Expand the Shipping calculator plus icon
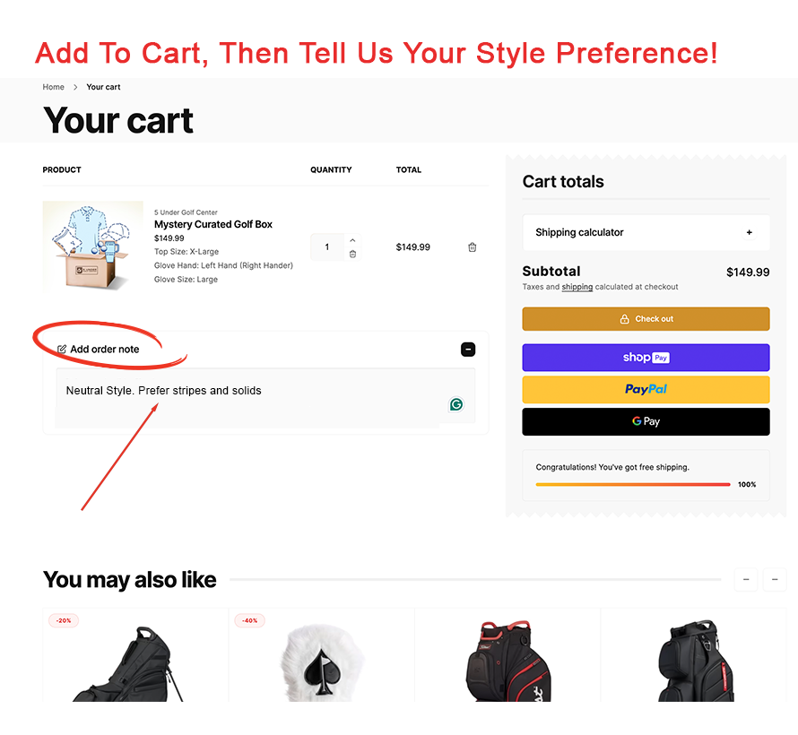The width and height of the screenshot is (798, 735). (750, 233)
